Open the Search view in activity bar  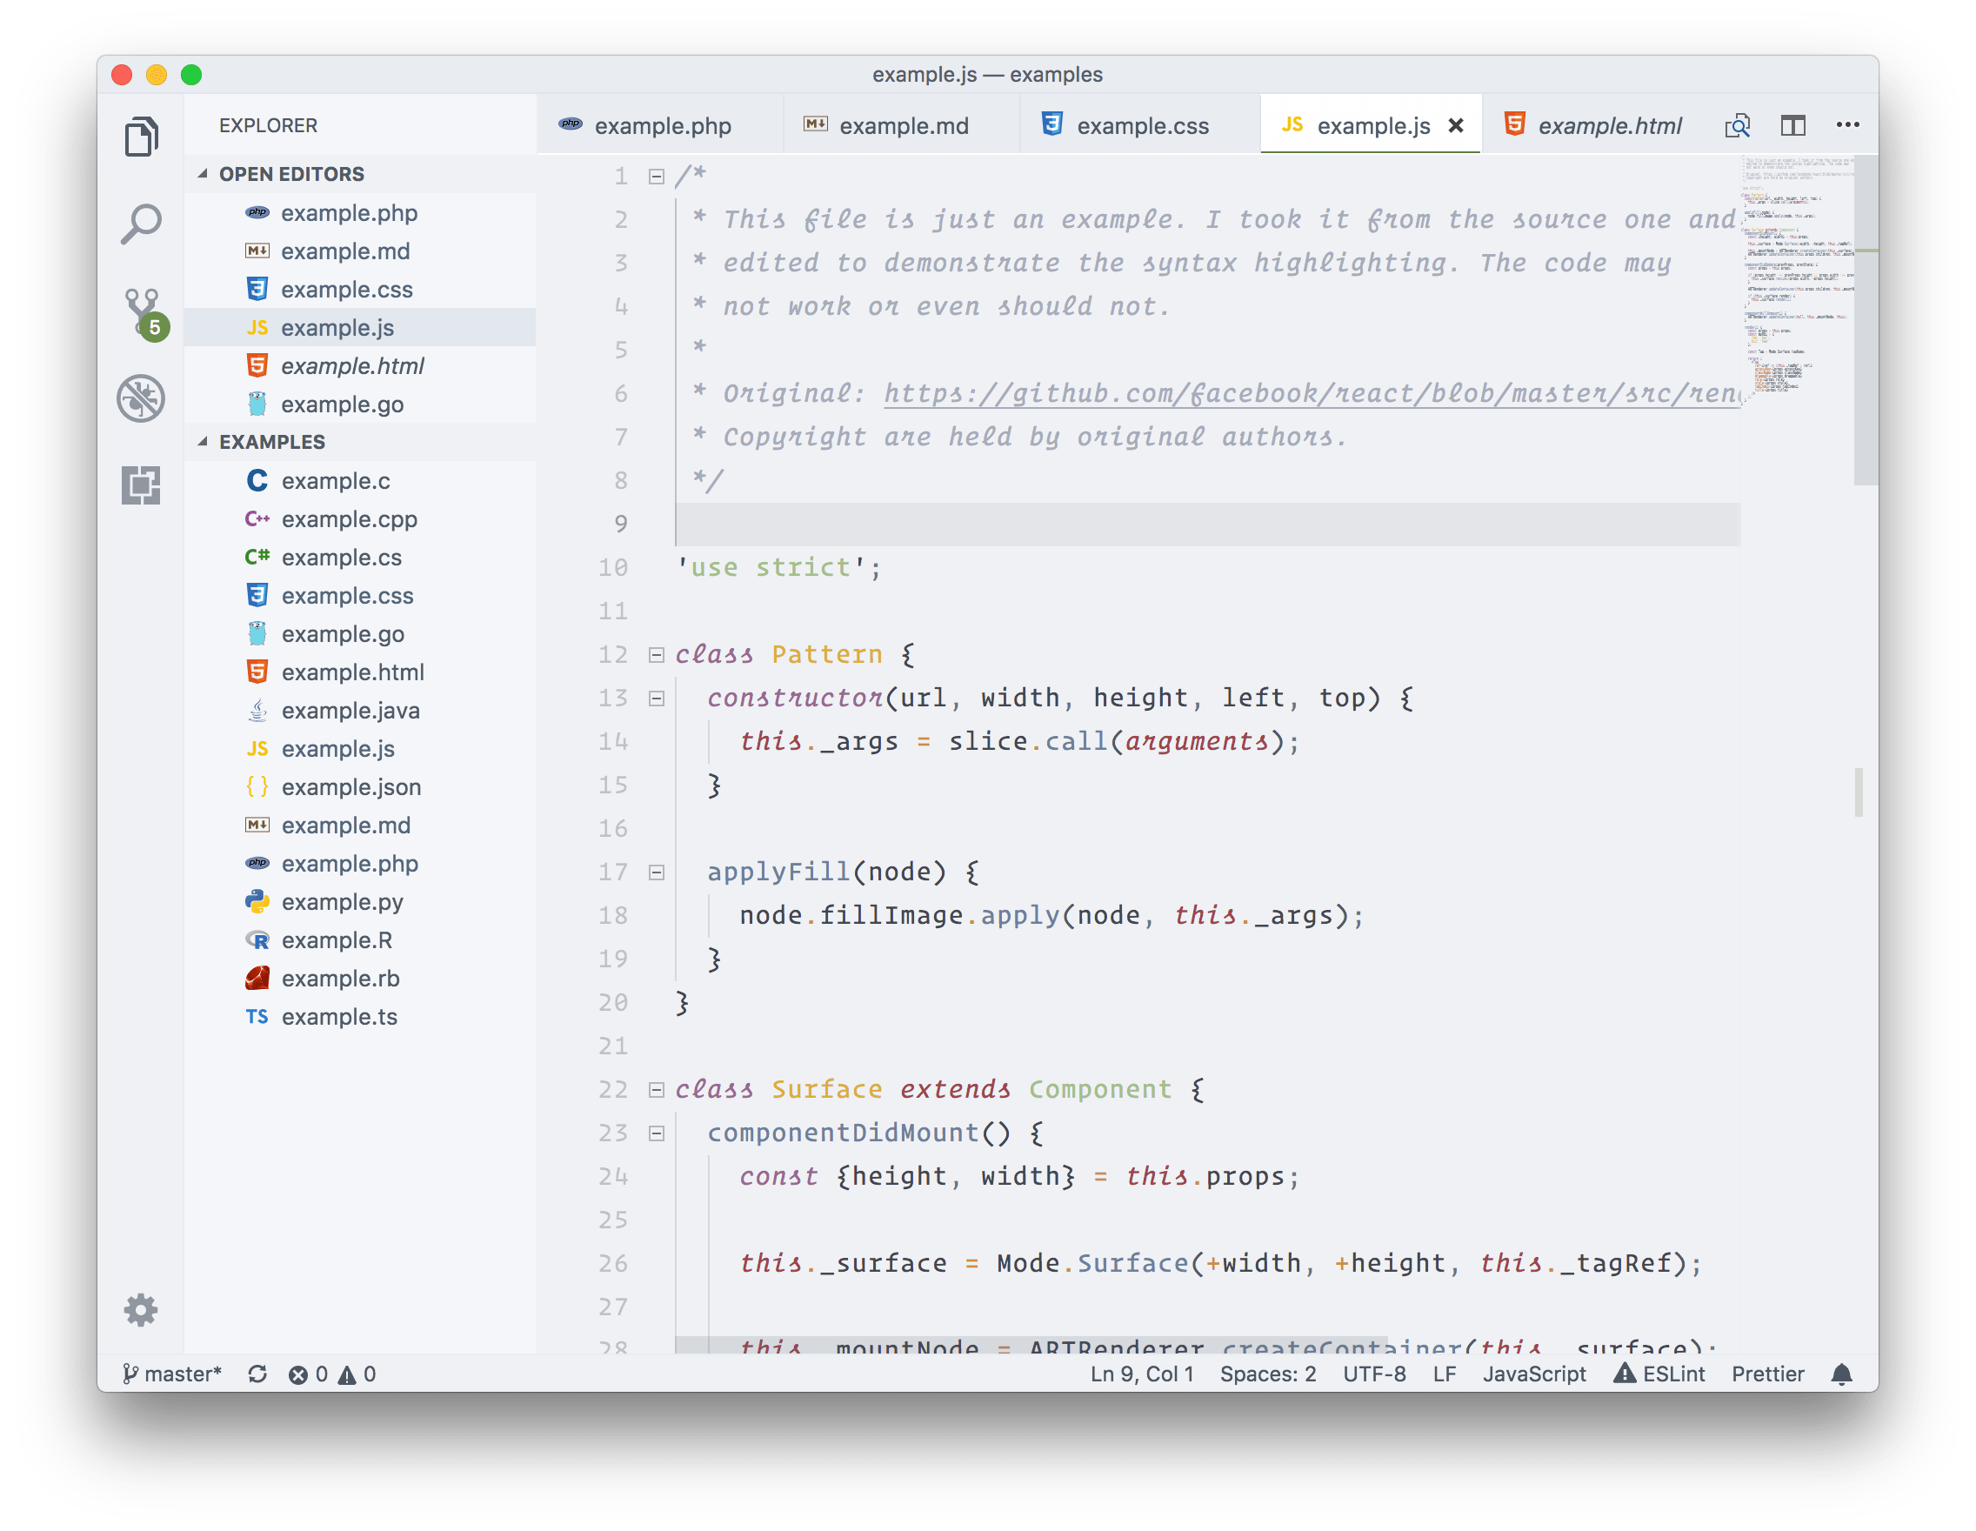coord(141,224)
